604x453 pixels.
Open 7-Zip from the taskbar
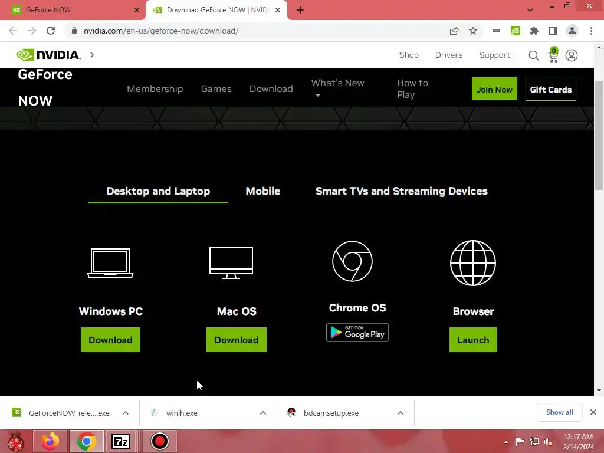coord(121,441)
